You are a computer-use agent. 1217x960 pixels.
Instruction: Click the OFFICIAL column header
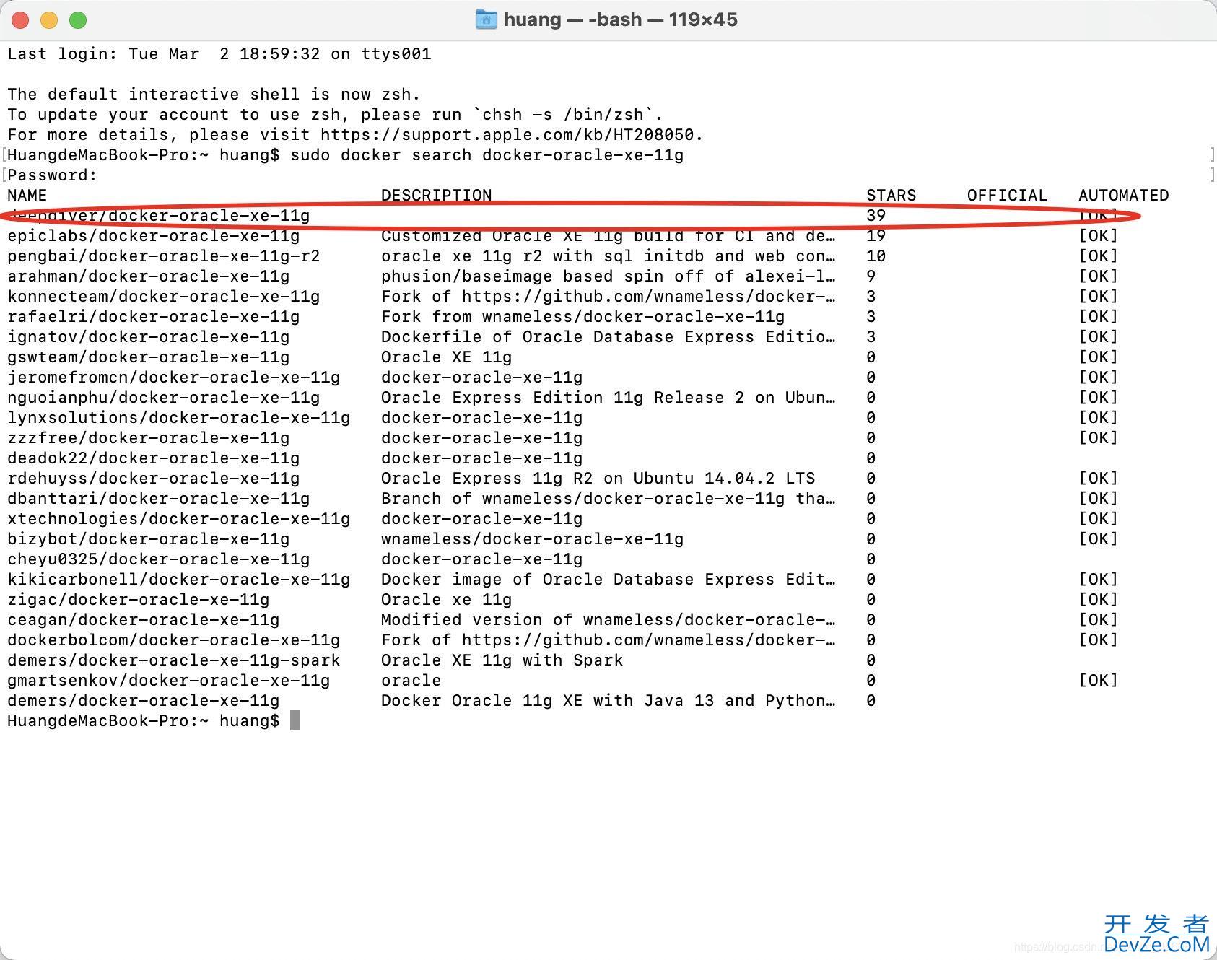pos(1007,195)
